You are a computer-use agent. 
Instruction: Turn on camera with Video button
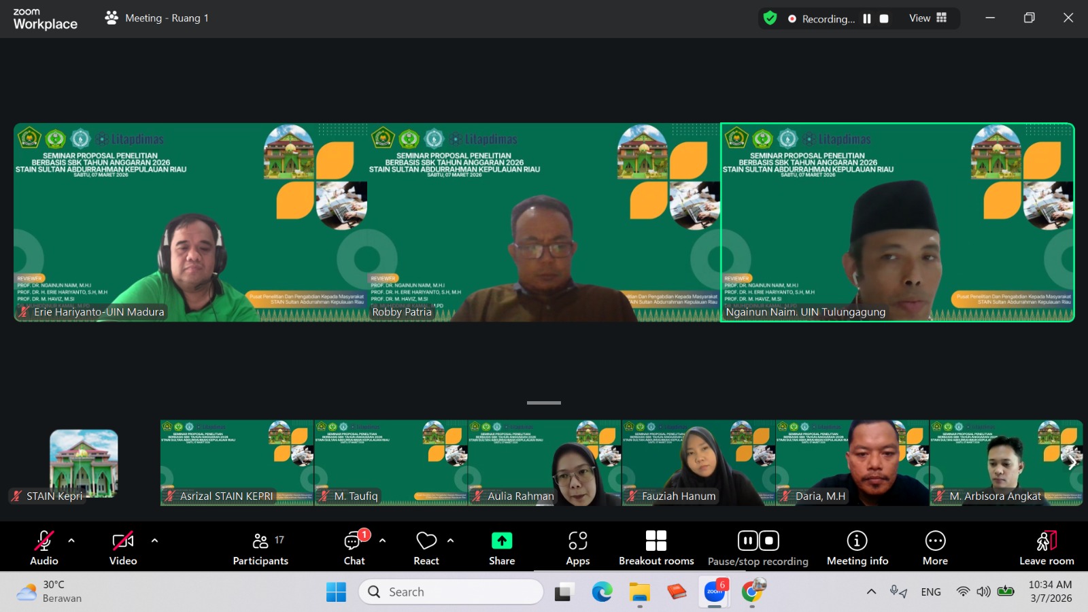click(123, 549)
